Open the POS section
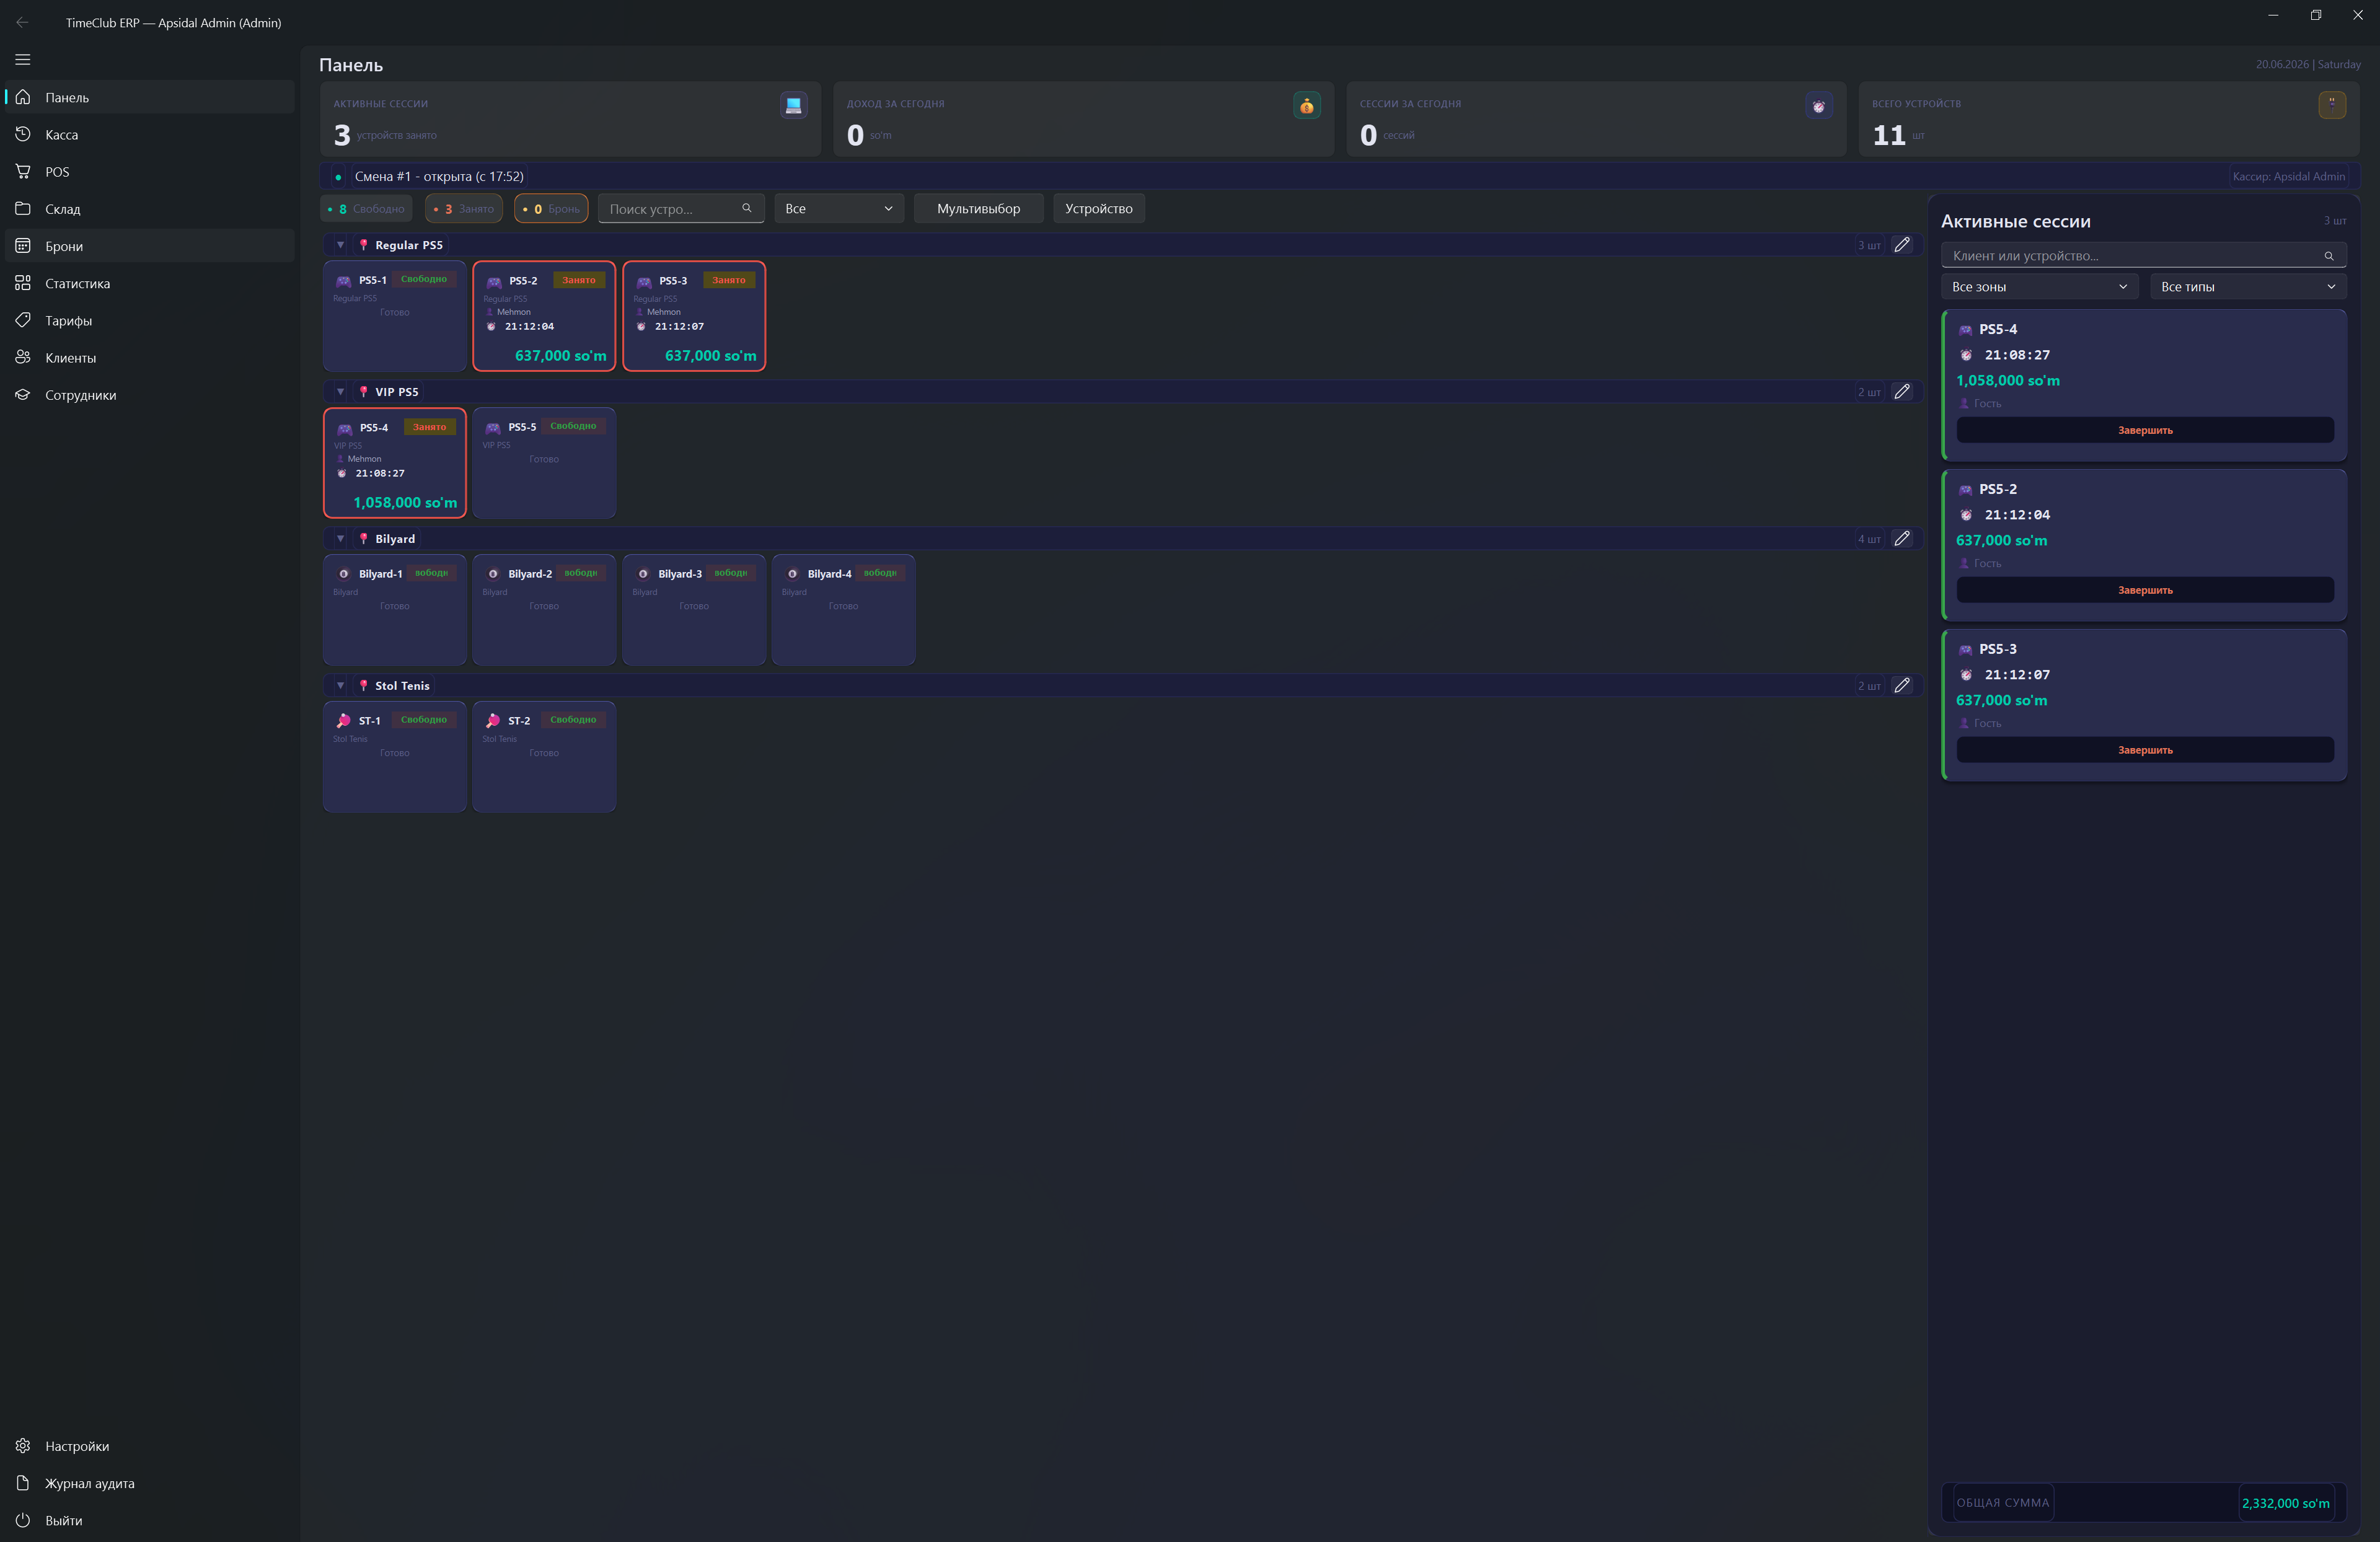The height and width of the screenshot is (1542, 2380). click(150, 172)
